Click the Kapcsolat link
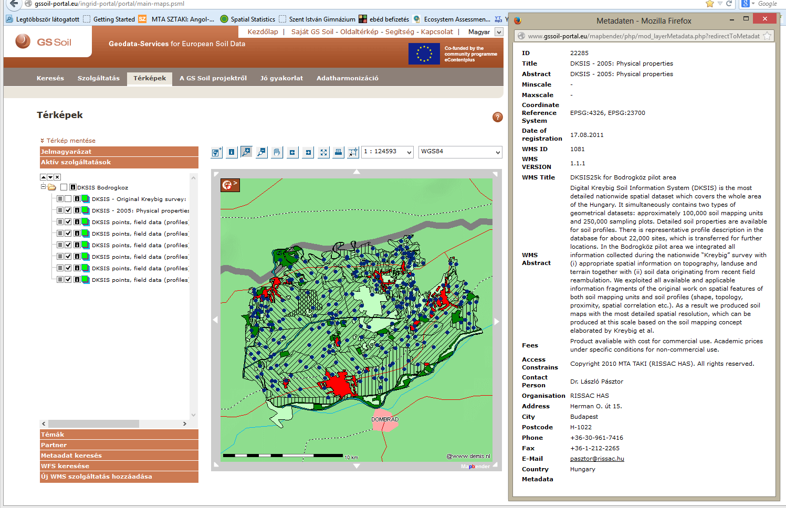Image resolution: width=786 pixels, height=508 pixels. tap(437, 32)
